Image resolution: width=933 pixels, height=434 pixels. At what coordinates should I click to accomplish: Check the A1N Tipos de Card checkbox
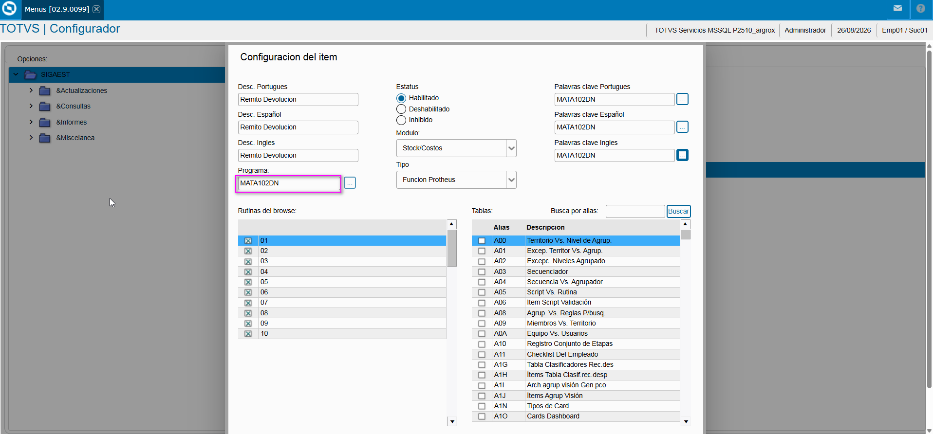(482, 406)
